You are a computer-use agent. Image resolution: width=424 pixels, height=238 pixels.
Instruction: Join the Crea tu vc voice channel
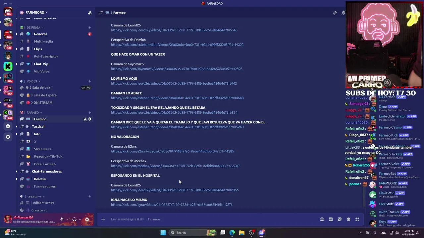(55, 210)
